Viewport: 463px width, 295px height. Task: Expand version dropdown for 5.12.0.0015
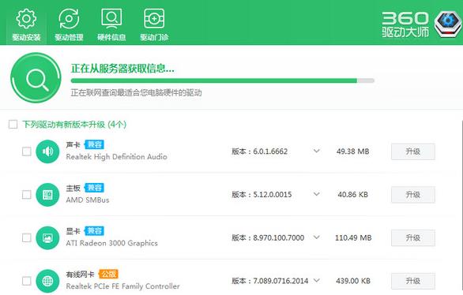tap(317, 194)
